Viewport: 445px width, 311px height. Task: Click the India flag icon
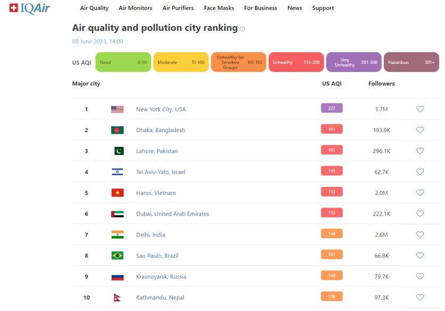117,235
